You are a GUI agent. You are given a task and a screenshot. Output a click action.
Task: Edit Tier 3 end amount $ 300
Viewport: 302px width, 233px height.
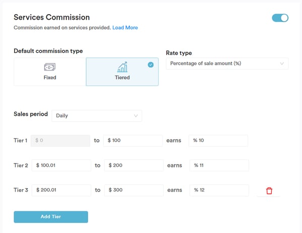coord(134,190)
